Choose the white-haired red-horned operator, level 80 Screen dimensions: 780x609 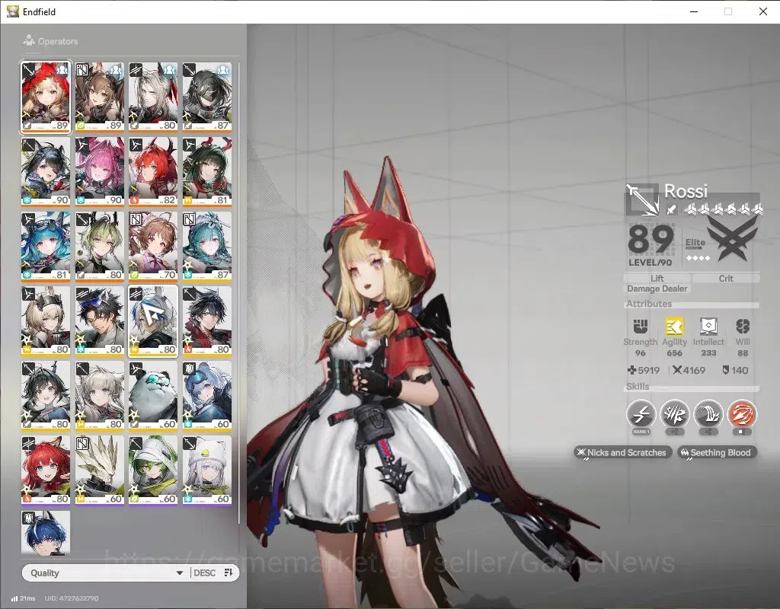click(x=153, y=97)
